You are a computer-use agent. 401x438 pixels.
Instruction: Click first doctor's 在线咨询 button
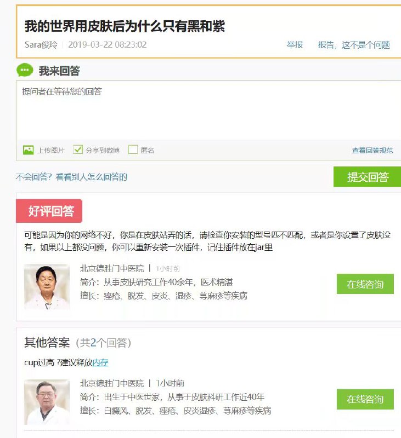point(365,284)
